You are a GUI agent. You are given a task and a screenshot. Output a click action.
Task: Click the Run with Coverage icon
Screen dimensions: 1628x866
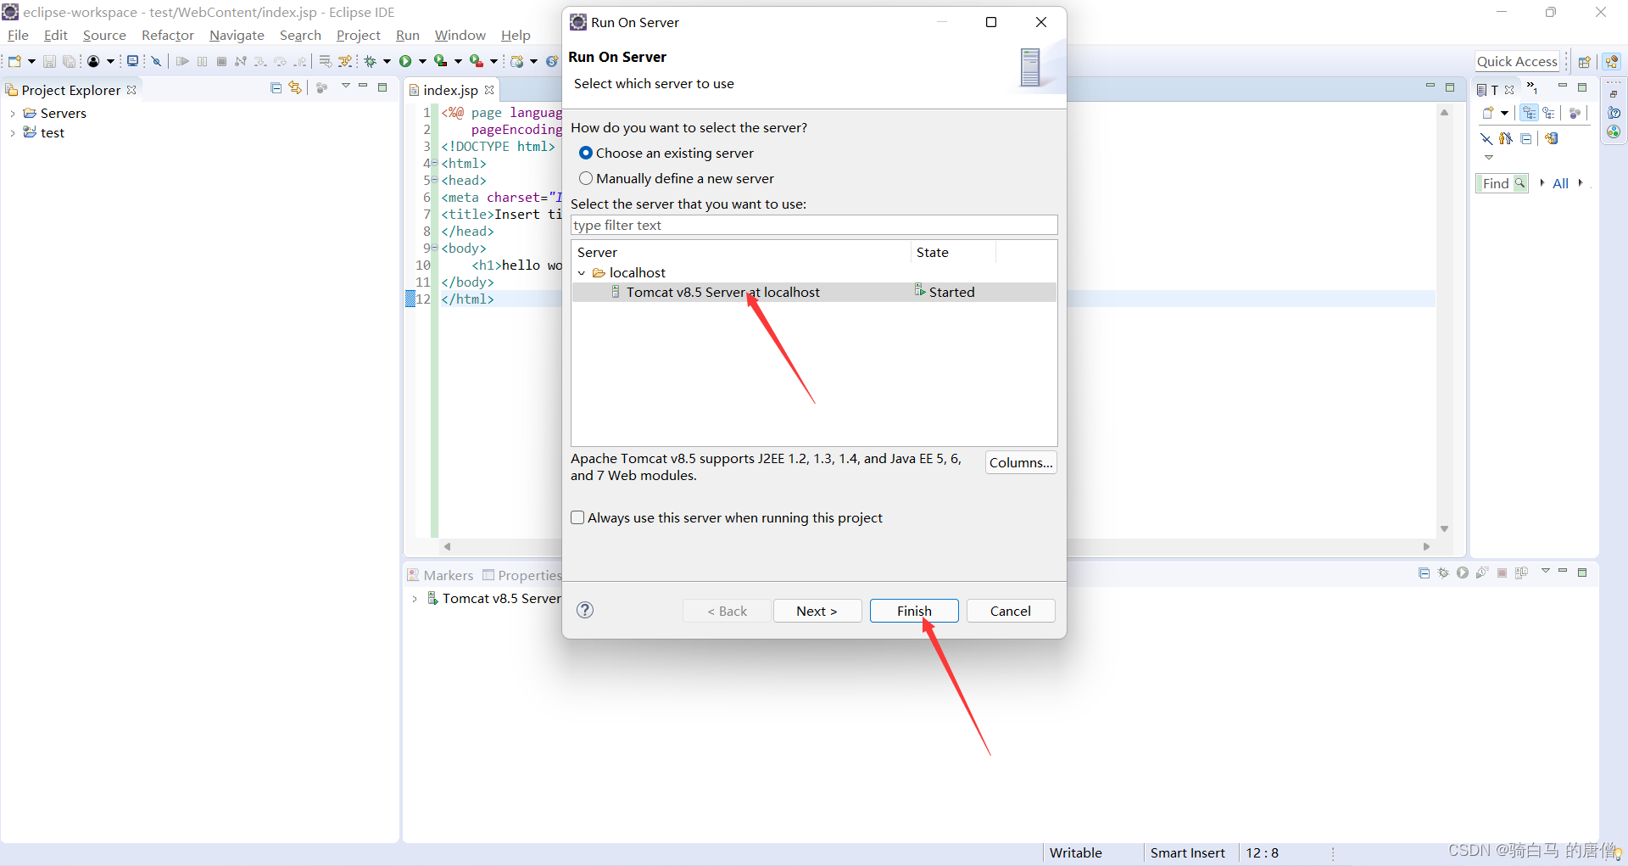(440, 61)
